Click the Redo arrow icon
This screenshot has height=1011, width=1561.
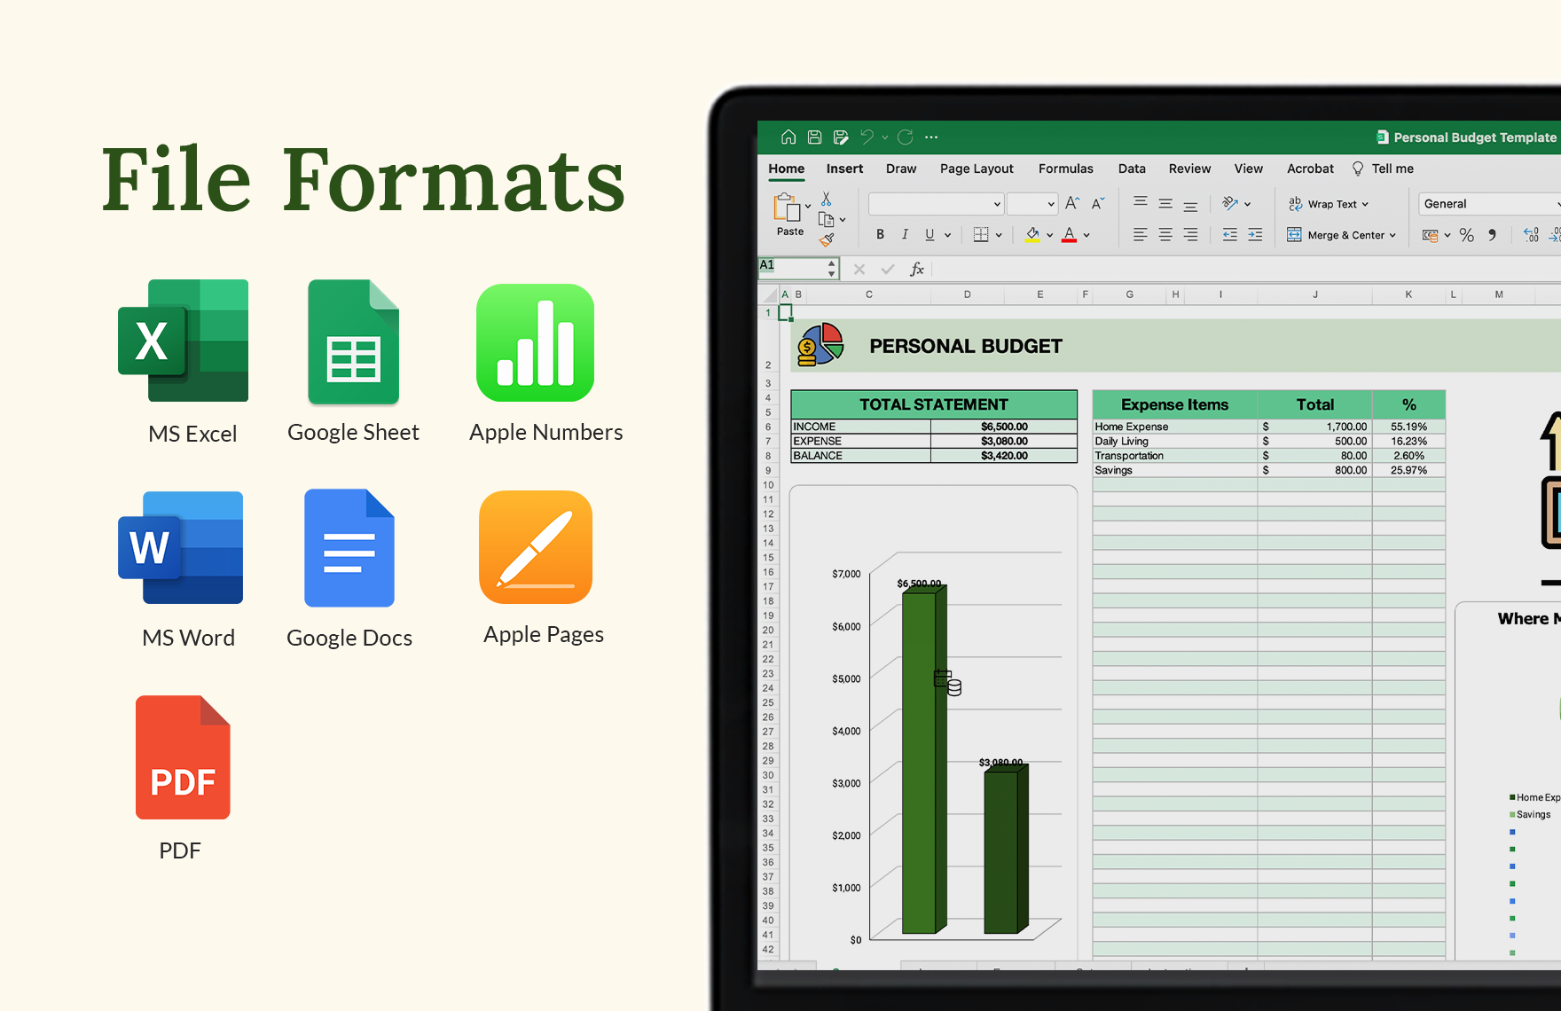pyautogui.click(x=905, y=137)
